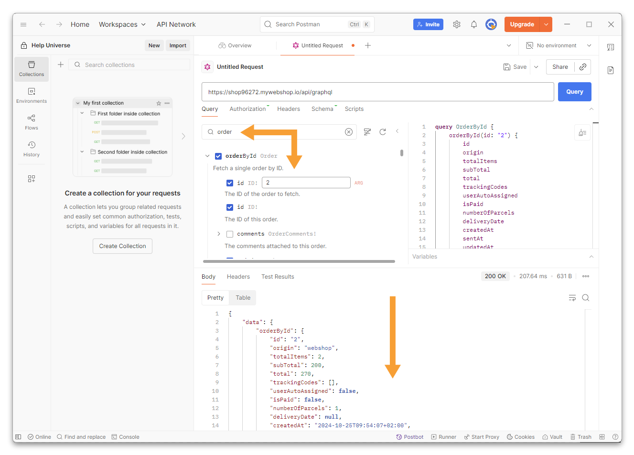Search the response body with magnifier icon
Image resolution: width=634 pixels, height=455 pixels.
click(586, 298)
